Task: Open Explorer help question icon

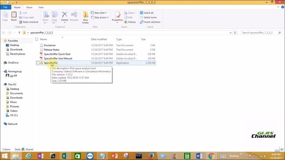Action: (x=283, y=7)
